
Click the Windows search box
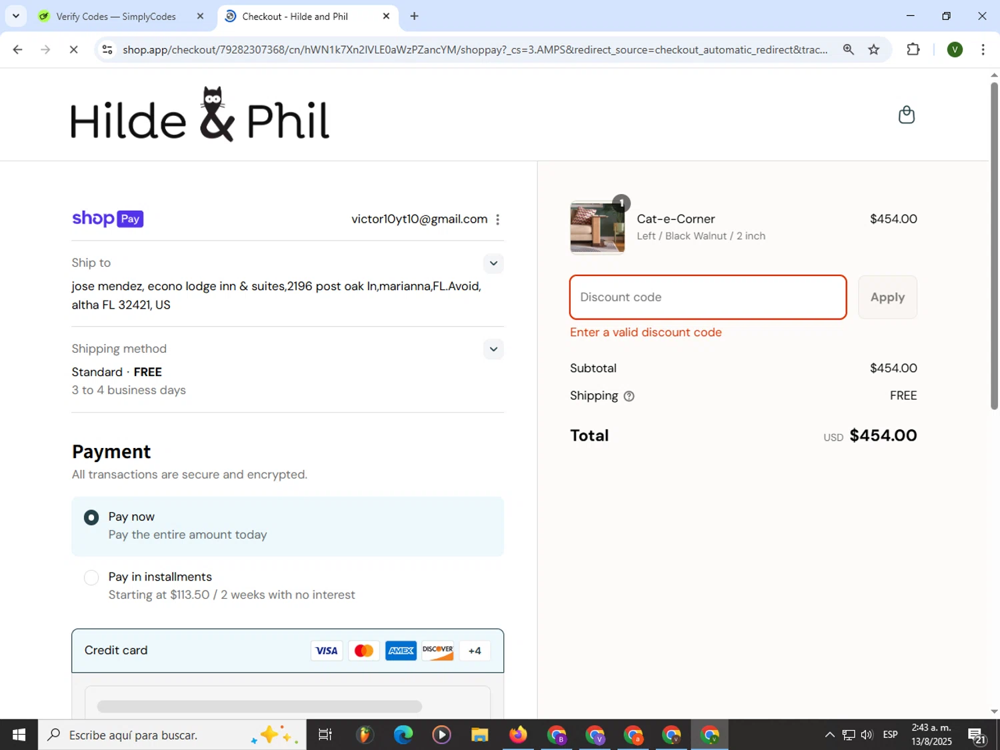(172, 735)
